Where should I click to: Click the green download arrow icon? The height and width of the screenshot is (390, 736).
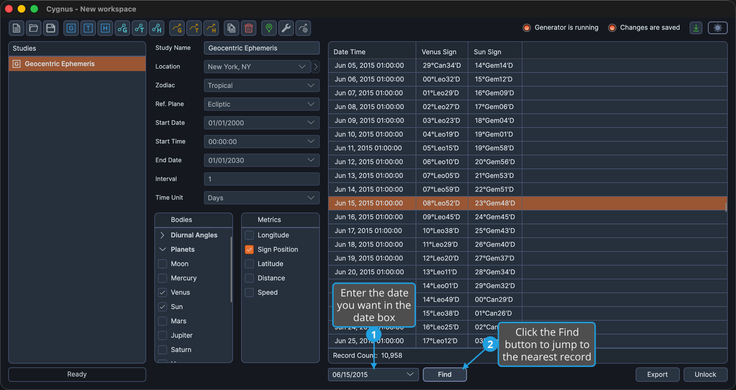tap(696, 28)
